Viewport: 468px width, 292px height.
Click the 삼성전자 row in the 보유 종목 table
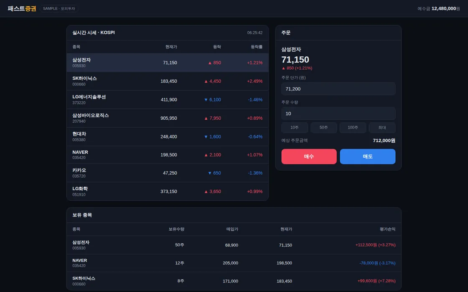click(234, 245)
